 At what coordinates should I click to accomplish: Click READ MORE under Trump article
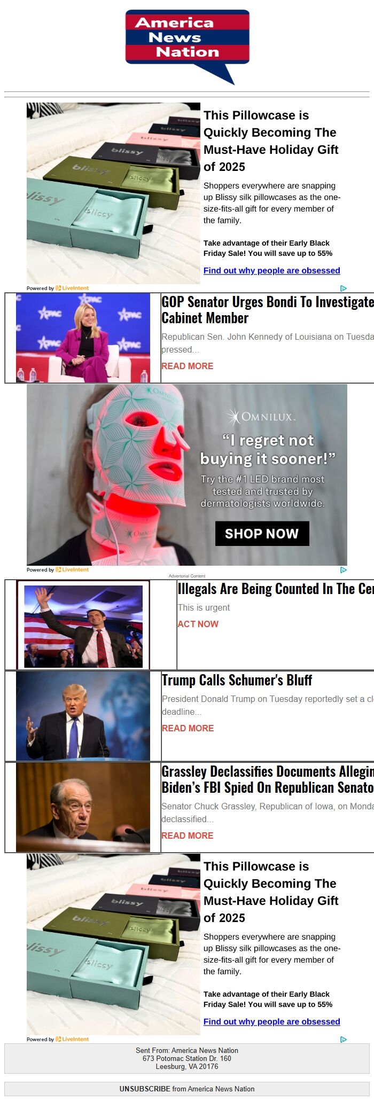coord(188,728)
